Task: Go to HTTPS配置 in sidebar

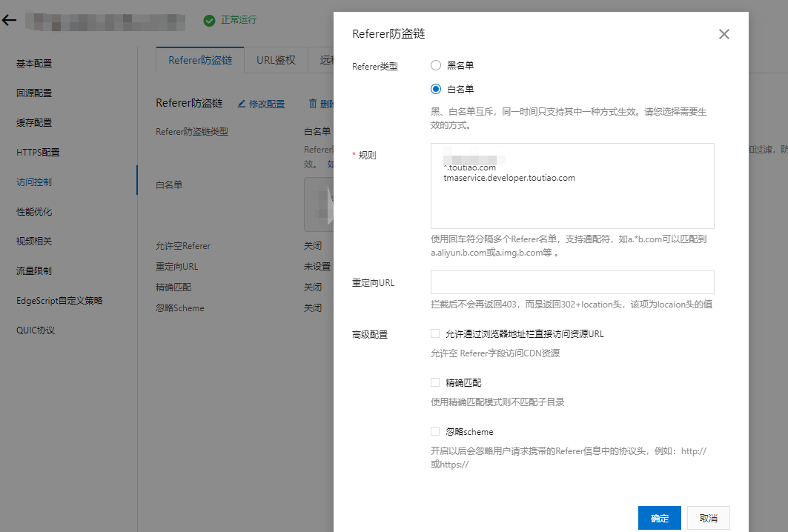Action: [x=38, y=153]
